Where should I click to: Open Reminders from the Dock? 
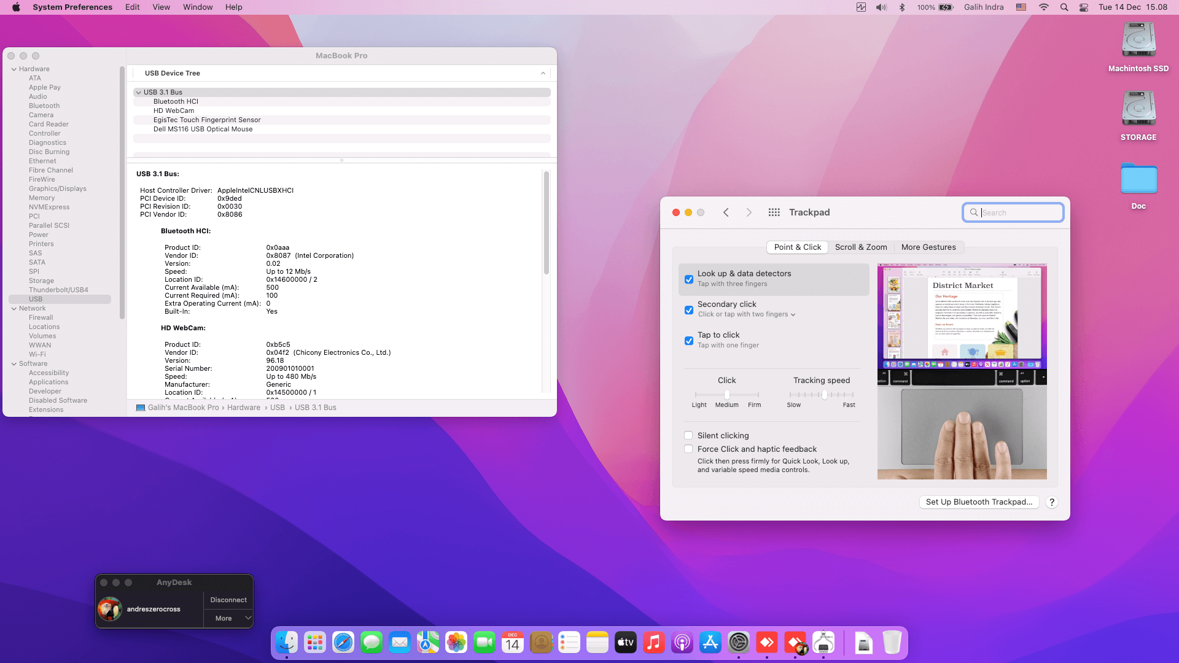[569, 643]
